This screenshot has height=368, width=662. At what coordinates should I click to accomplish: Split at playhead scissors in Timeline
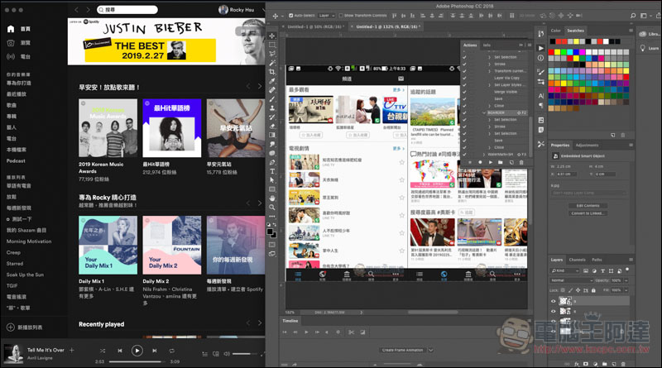(x=351, y=332)
